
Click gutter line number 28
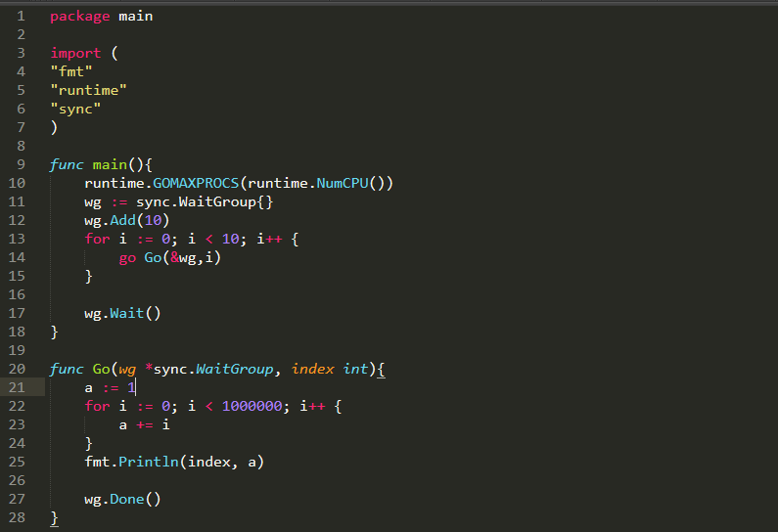tap(17, 517)
